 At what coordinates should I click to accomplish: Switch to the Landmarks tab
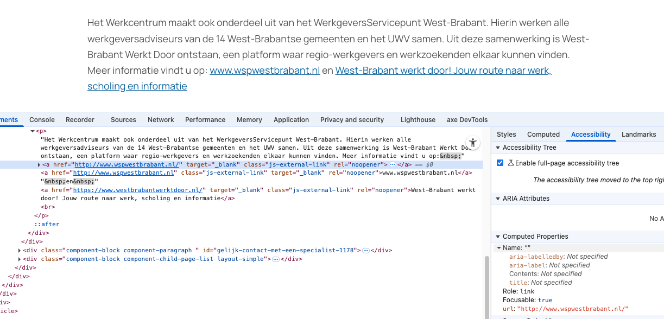pyautogui.click(x=639, y=134)
